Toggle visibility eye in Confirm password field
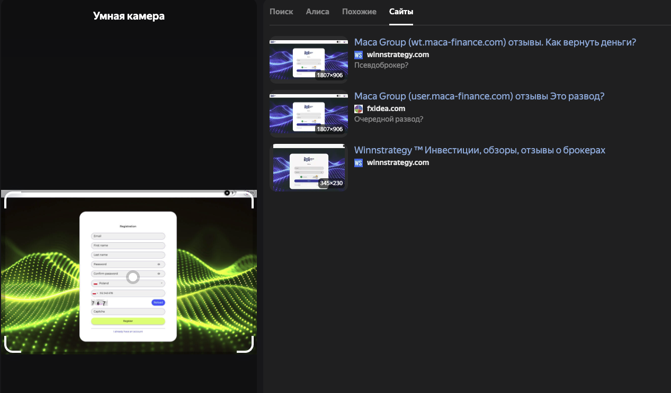This screenshot has height=393, width=671. point(159,273)
